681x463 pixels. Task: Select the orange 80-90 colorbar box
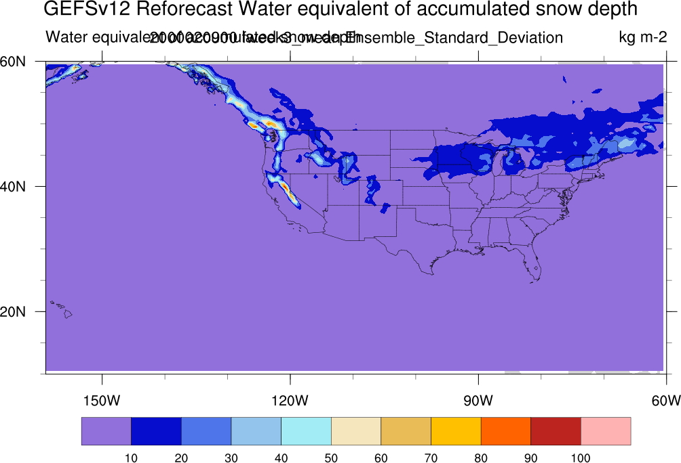[506, 431]
